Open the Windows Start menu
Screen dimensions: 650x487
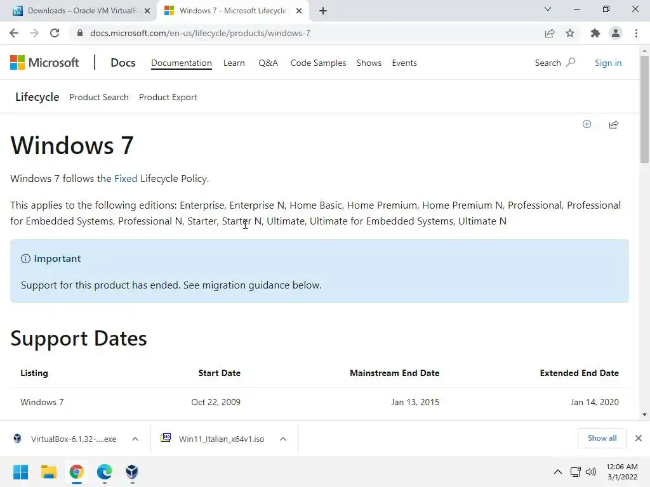[x=21, y=472]
